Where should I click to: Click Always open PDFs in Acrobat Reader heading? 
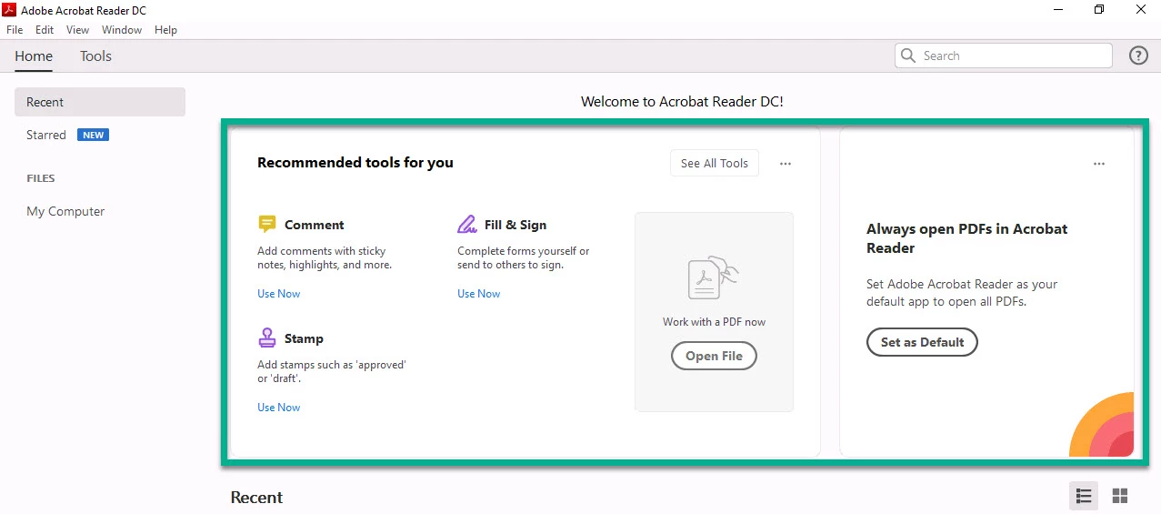coord(967,238)
